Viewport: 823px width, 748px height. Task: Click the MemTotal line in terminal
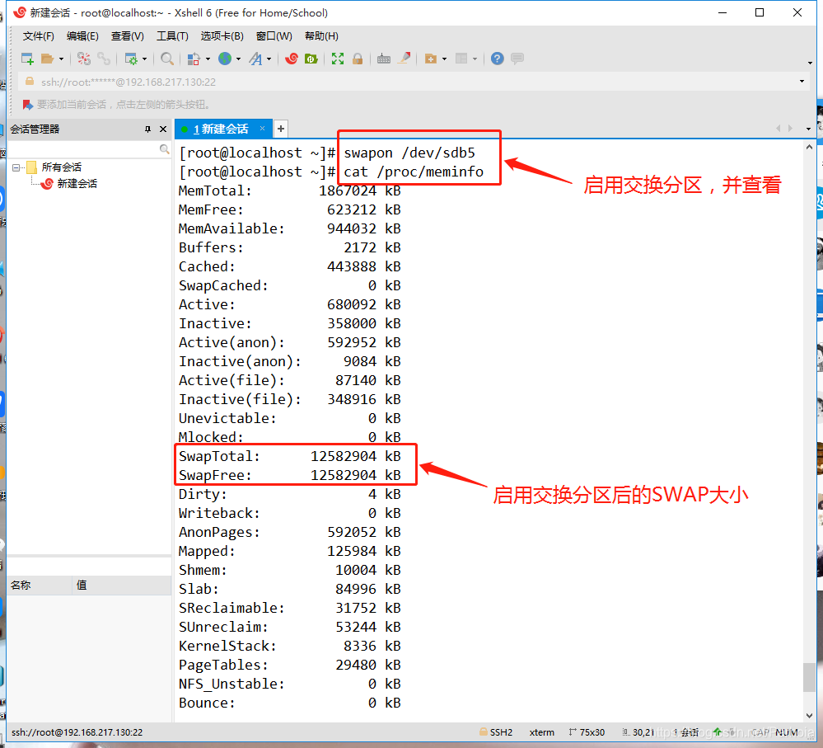pos(290,191)
